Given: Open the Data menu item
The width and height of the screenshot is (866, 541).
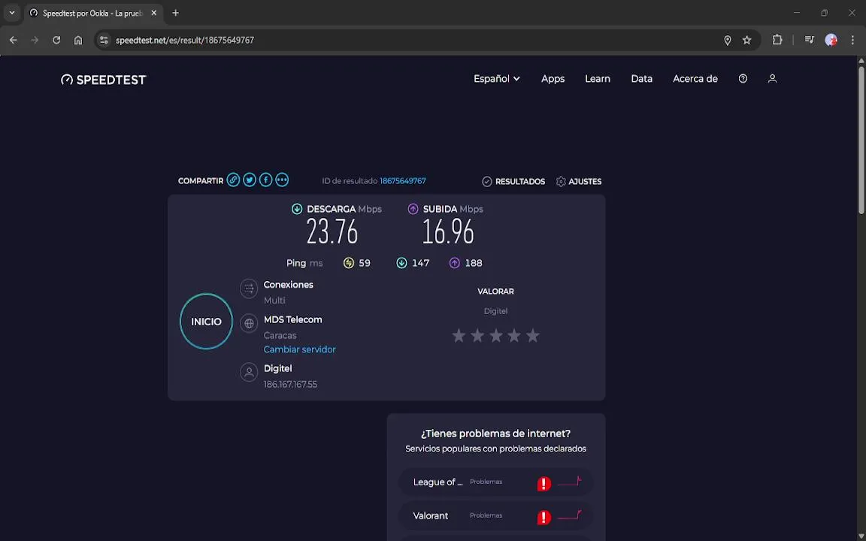Looking at the screenshot, I should [642, 78].
